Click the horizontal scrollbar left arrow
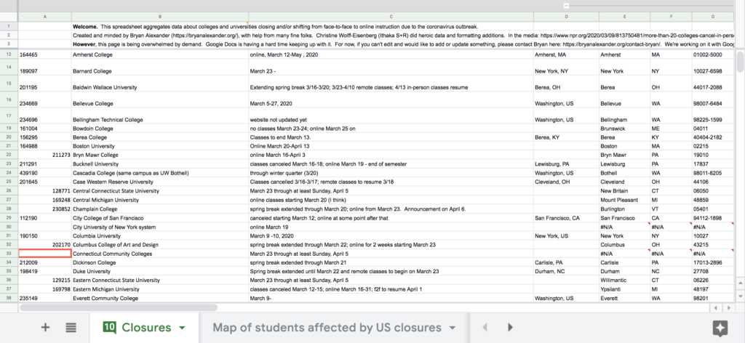The height and width of the screenshot is (343, 745). [x=716, y=307]
